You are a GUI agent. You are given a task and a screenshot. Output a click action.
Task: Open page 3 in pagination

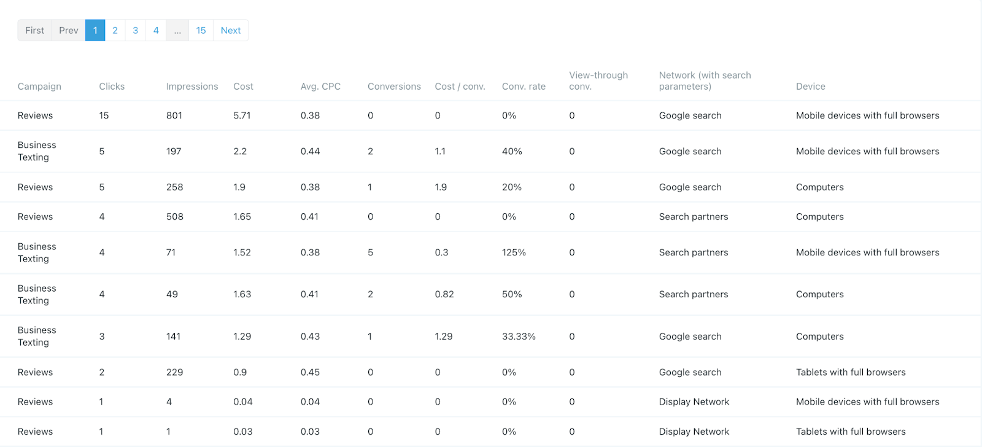click(135, 30)
